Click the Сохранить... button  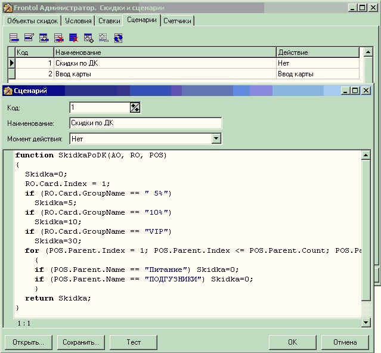(x=81, y=342)
